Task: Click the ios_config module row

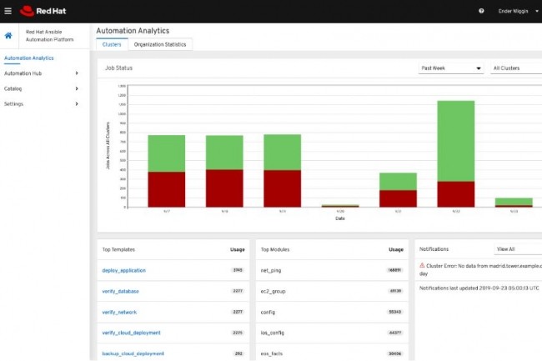Action: click(x=332, y=333)
